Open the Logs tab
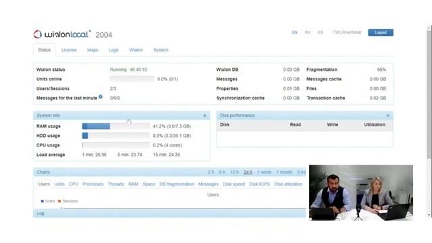Screen dimensions: 432x243 click(x=113, y=50)
